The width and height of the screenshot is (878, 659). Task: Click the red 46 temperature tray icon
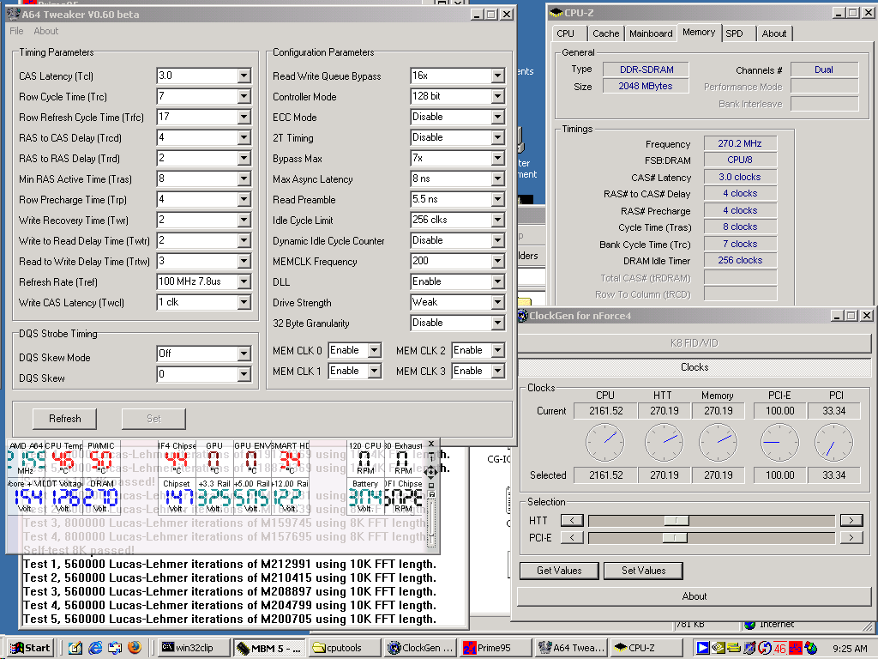coord(780,649)
